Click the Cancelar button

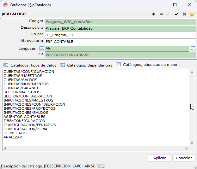click(x=184, y=158)
